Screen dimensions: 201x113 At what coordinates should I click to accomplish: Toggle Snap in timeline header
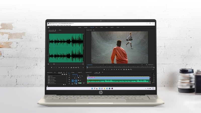pyautogui.click(x=75, y=76)
